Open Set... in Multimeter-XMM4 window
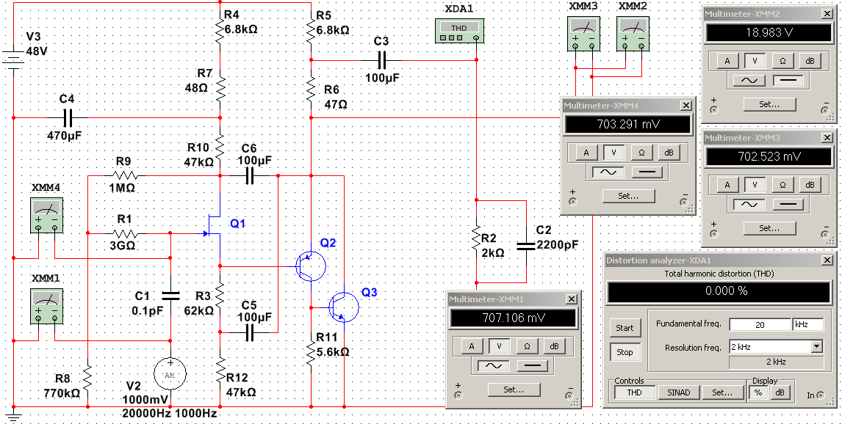The width and height of the screenshot is (842, 424). [x=628, y=196]
